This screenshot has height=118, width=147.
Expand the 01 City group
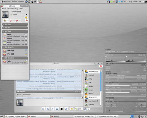[x=15, y=24]
